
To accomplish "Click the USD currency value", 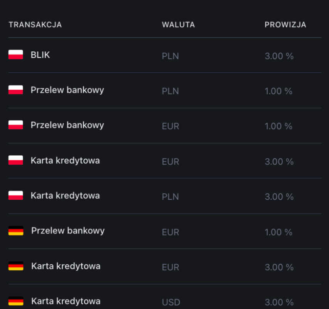I will pos(171,302).
